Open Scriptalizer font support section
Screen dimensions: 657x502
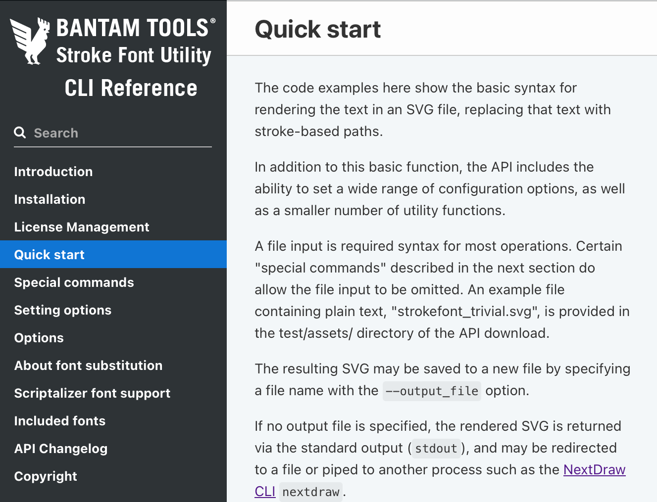point(92,393)
